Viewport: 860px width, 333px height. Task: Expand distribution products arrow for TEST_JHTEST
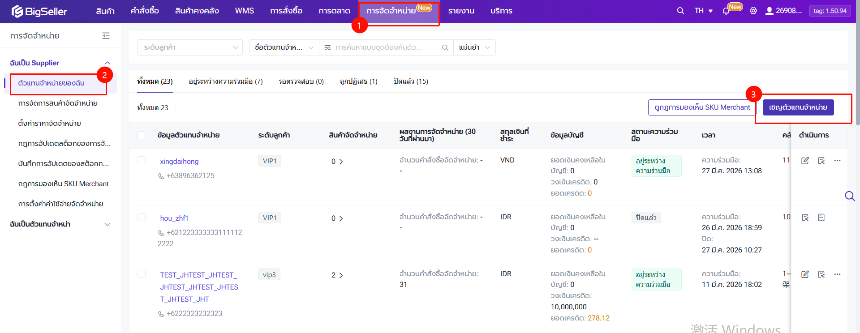pos(341,275)
